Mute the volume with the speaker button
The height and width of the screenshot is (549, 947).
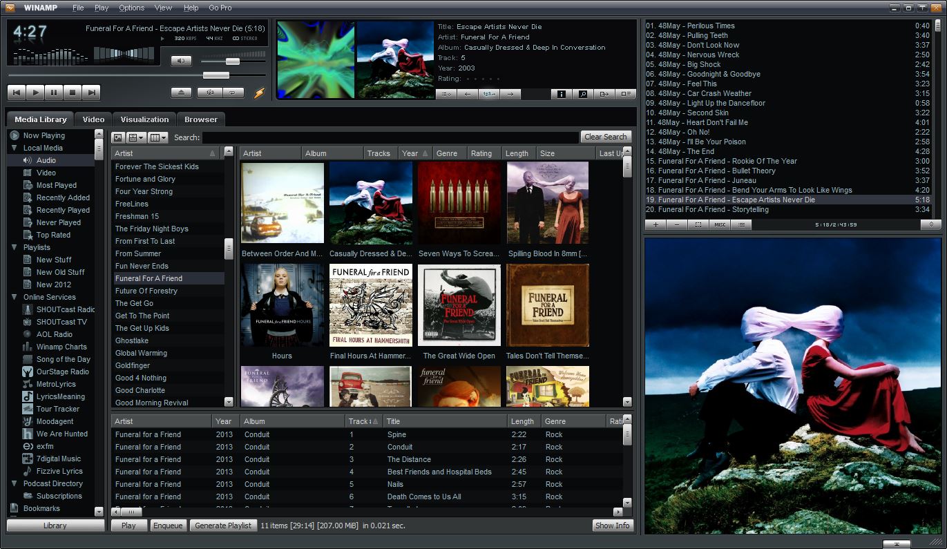pyautogui.click(x=181, y=61)
